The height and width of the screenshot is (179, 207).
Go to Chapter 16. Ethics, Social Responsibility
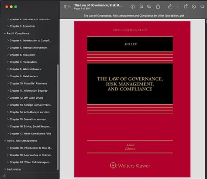pyautogui.click(x=30, y=126)
